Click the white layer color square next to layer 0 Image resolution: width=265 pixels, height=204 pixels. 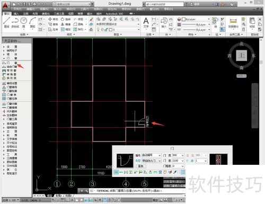tap(111, 30)
